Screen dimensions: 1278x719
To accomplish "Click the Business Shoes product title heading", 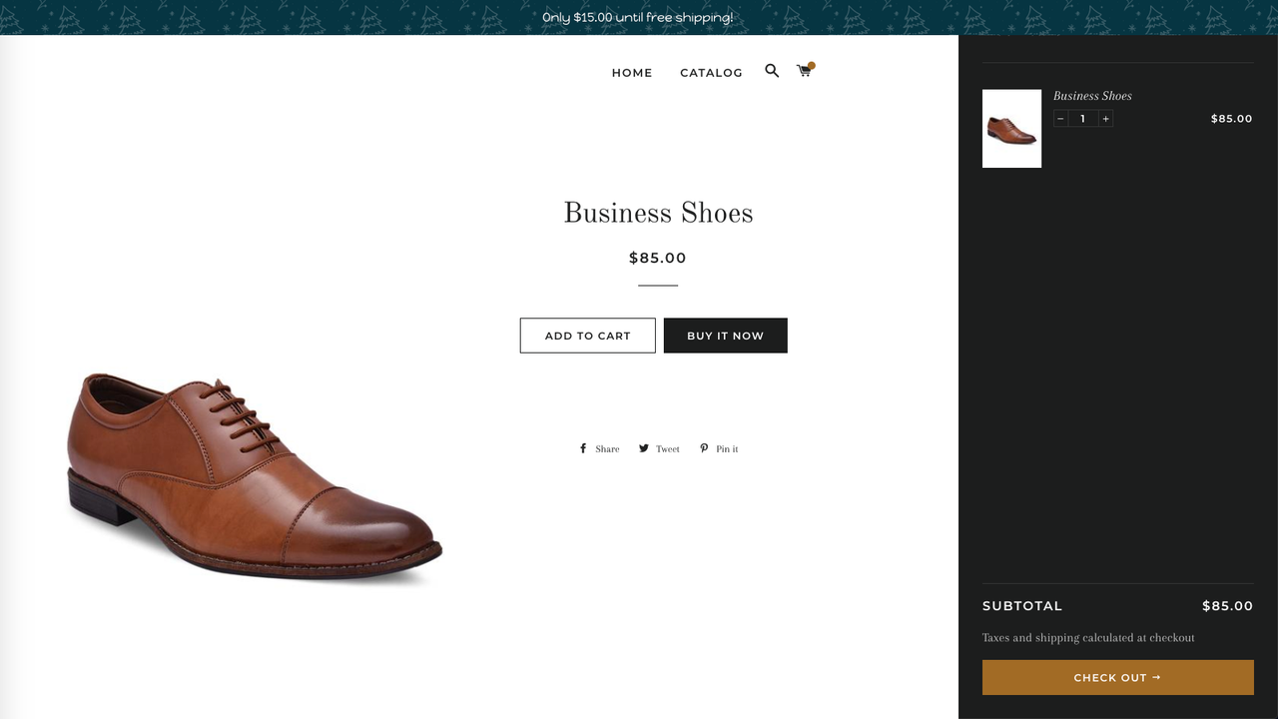I will (x=658, y=214).
